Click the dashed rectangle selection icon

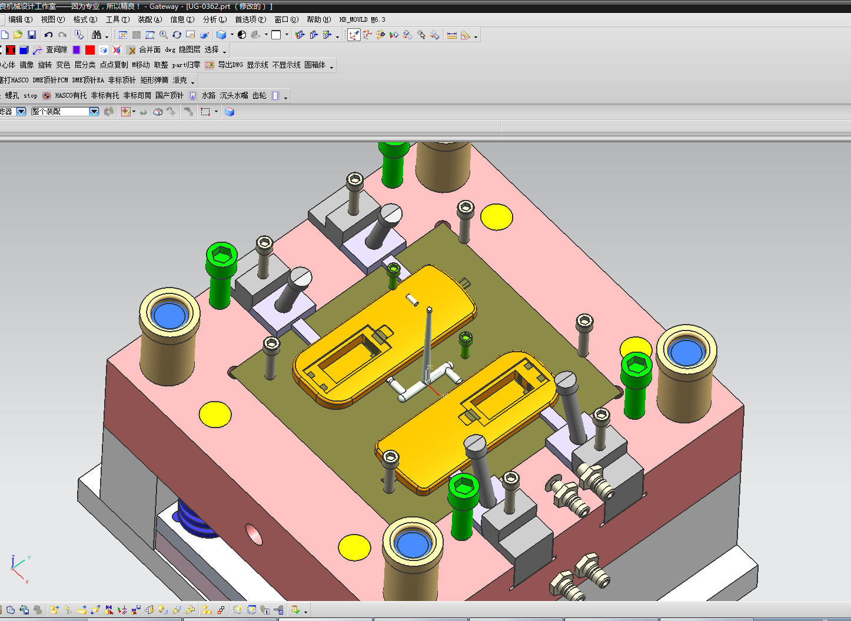(205, 111)
